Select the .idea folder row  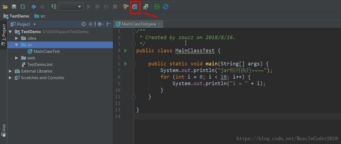tap(60, 38)
